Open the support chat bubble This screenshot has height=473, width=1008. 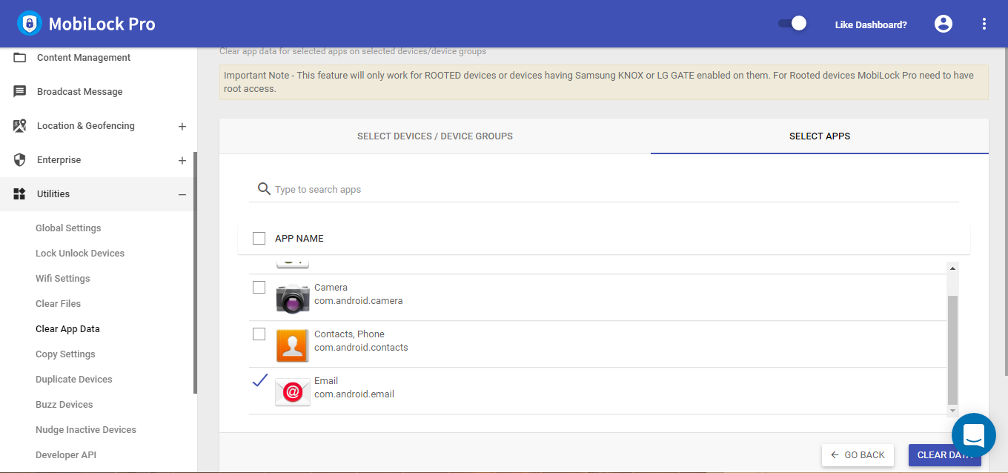point(973,435)
